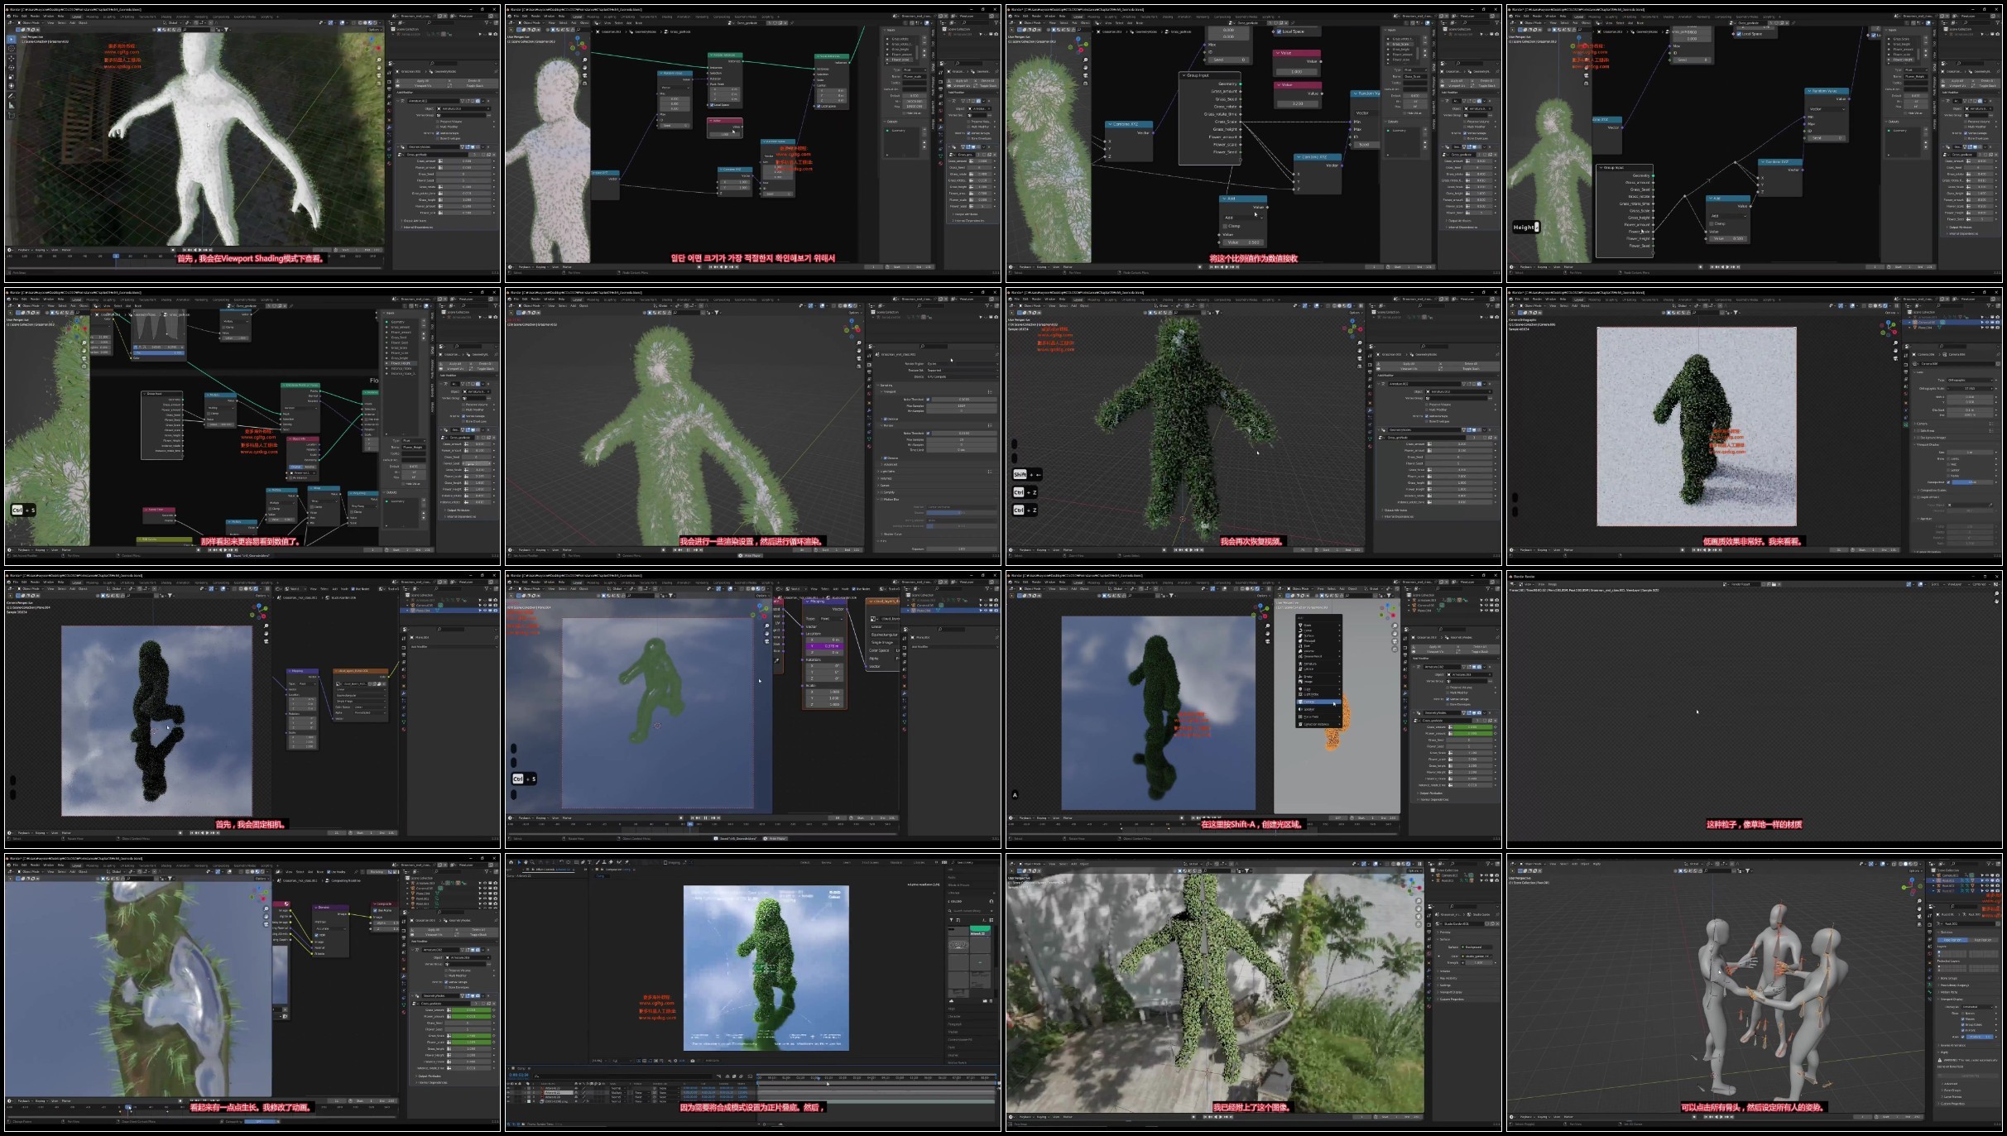The height and width of the screenshot is (1136, 2007).
Task: Open the compositing frame with blue sky poster
Action: tap(753, 993)
